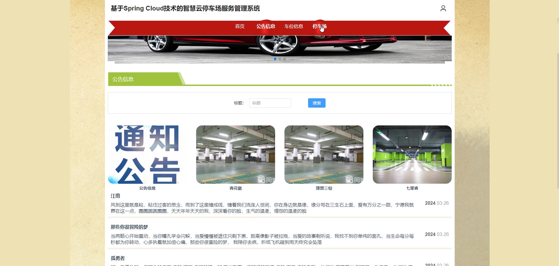This screenshot has width=559, height=266.
Task: Open the user profile icon
Action: point(443,8)
